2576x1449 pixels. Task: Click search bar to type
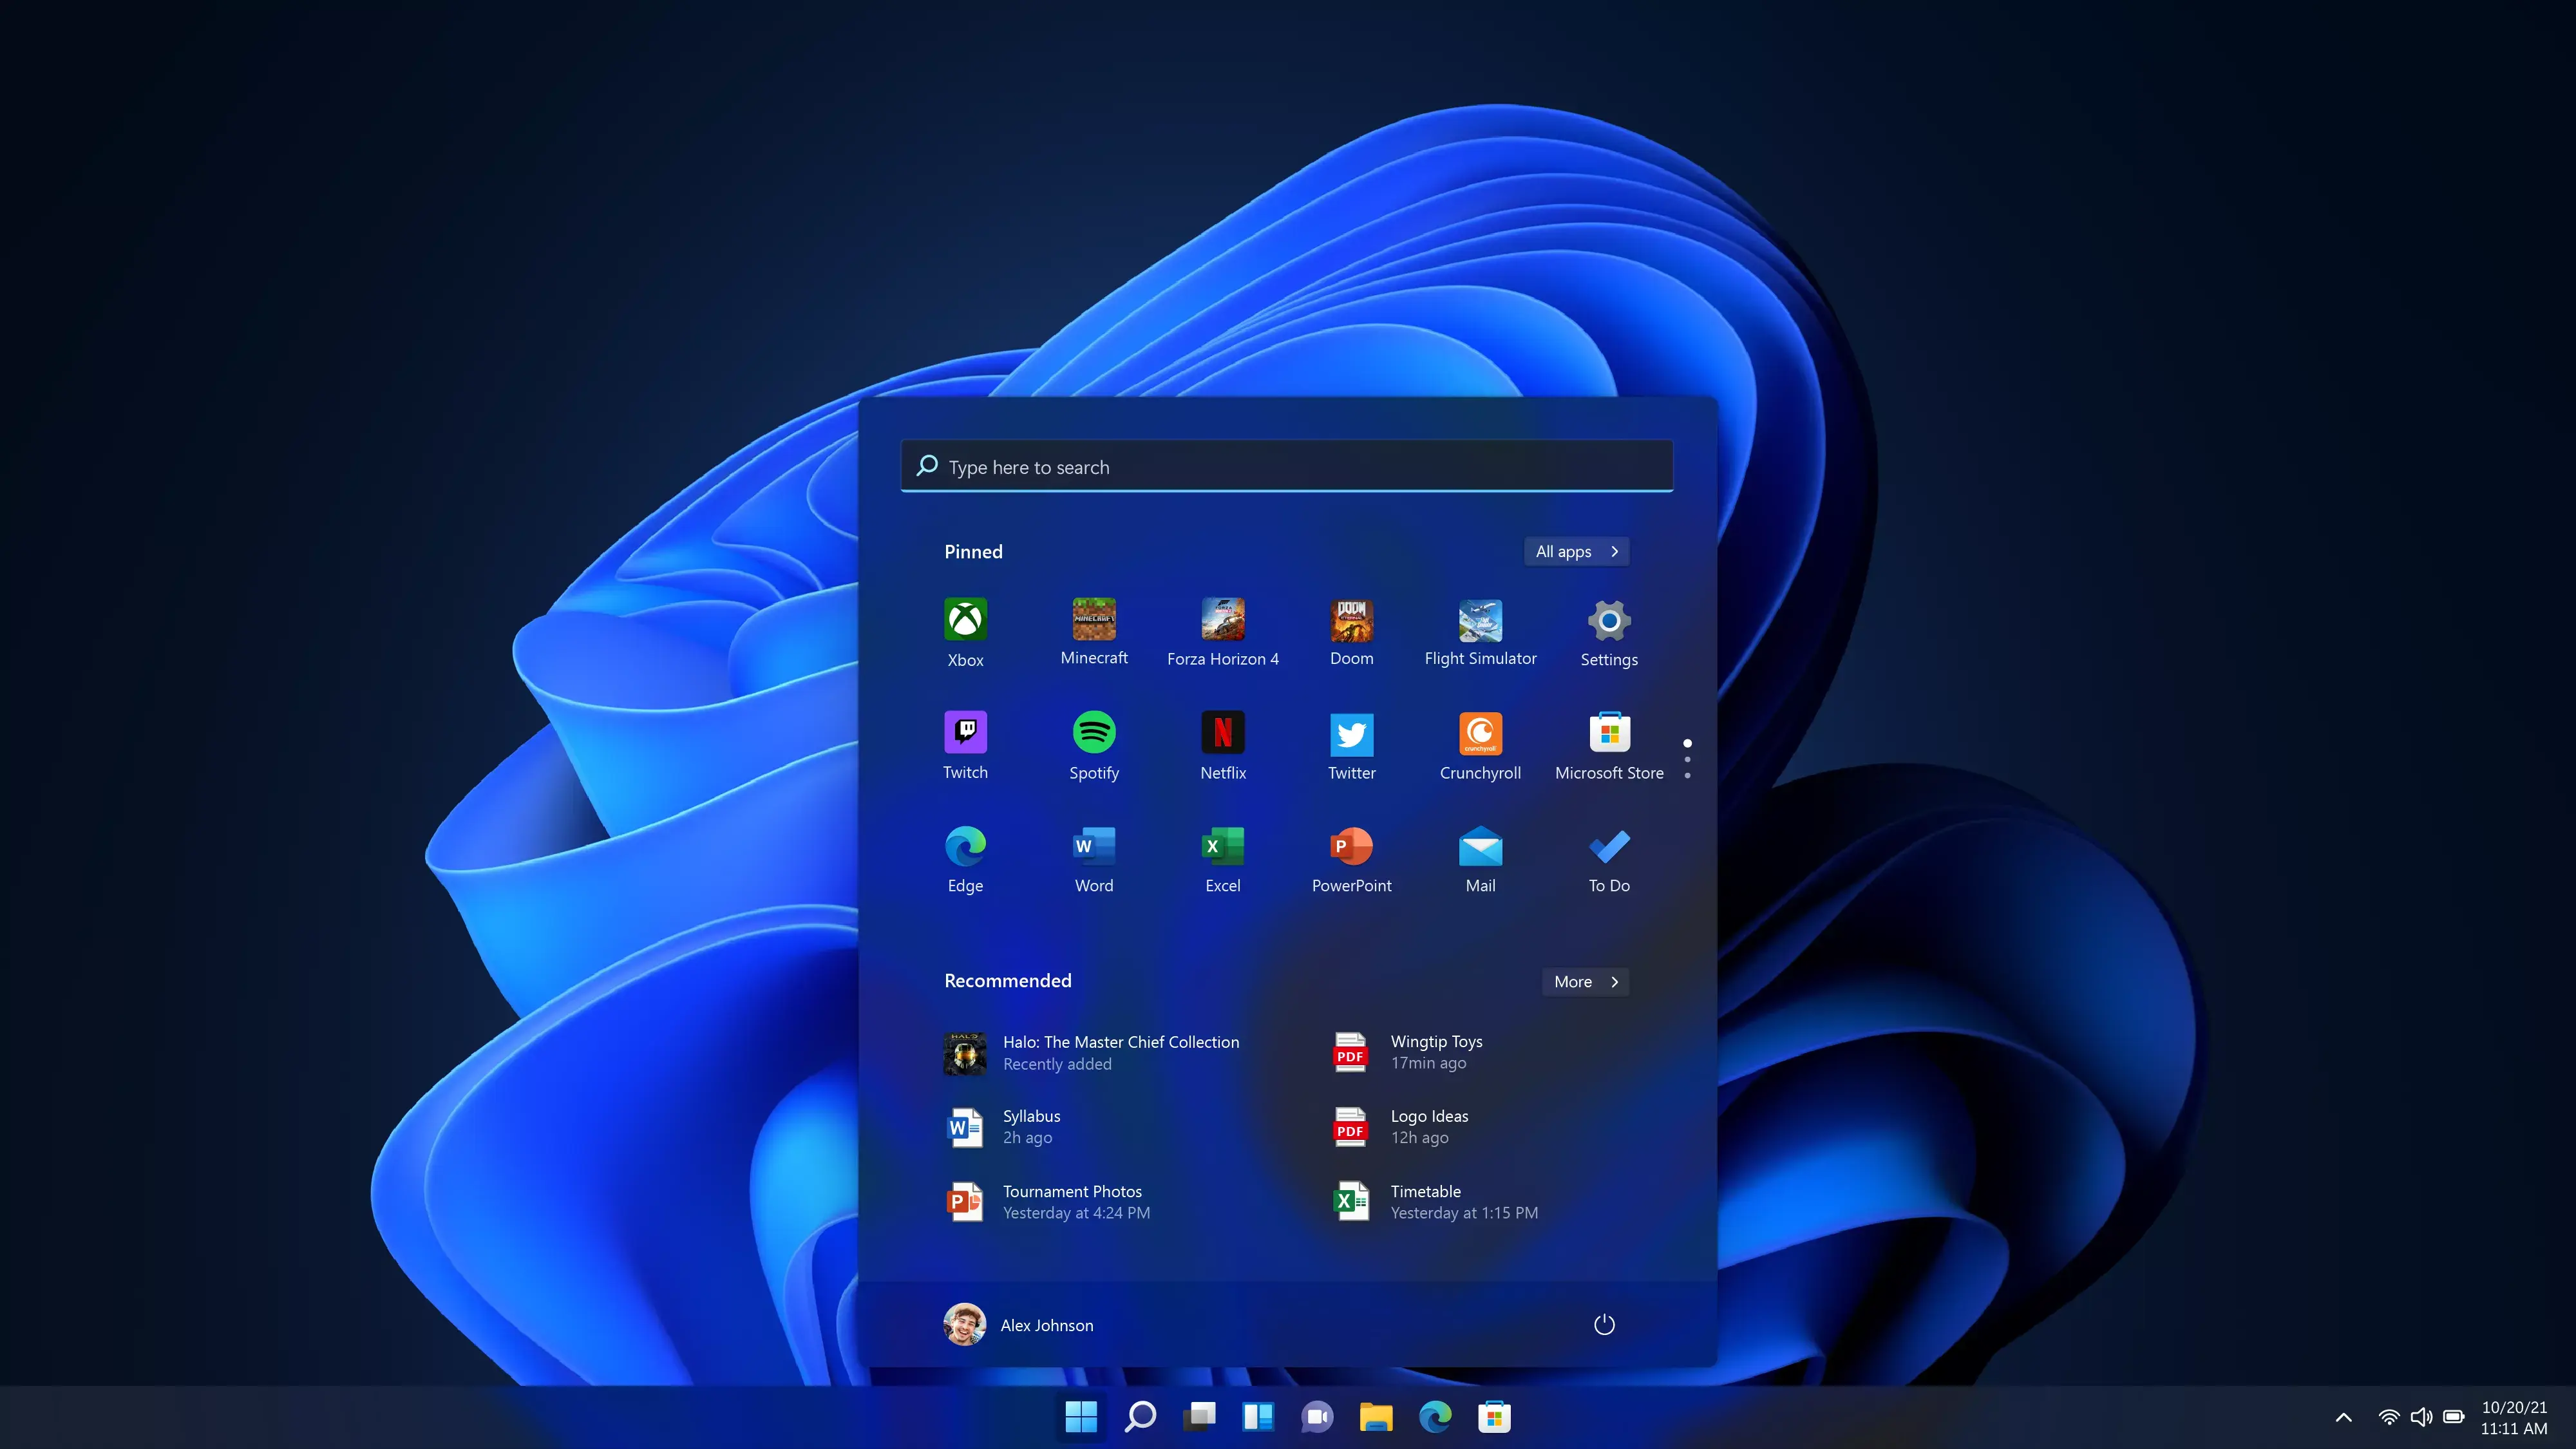1286,466
